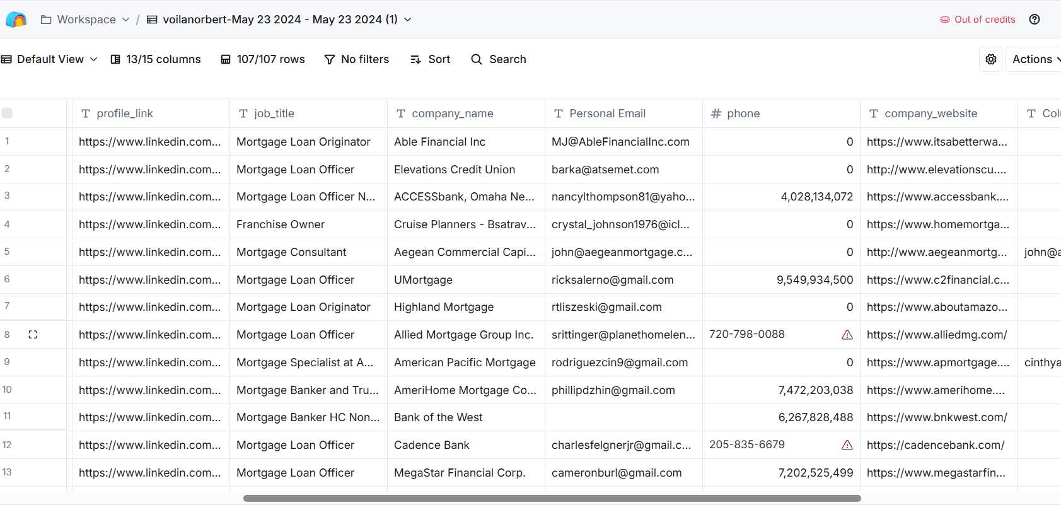Select cell cameronburl@gmail.com
The width and height of the screenshot is (1061, 510).
click(623, 473)
